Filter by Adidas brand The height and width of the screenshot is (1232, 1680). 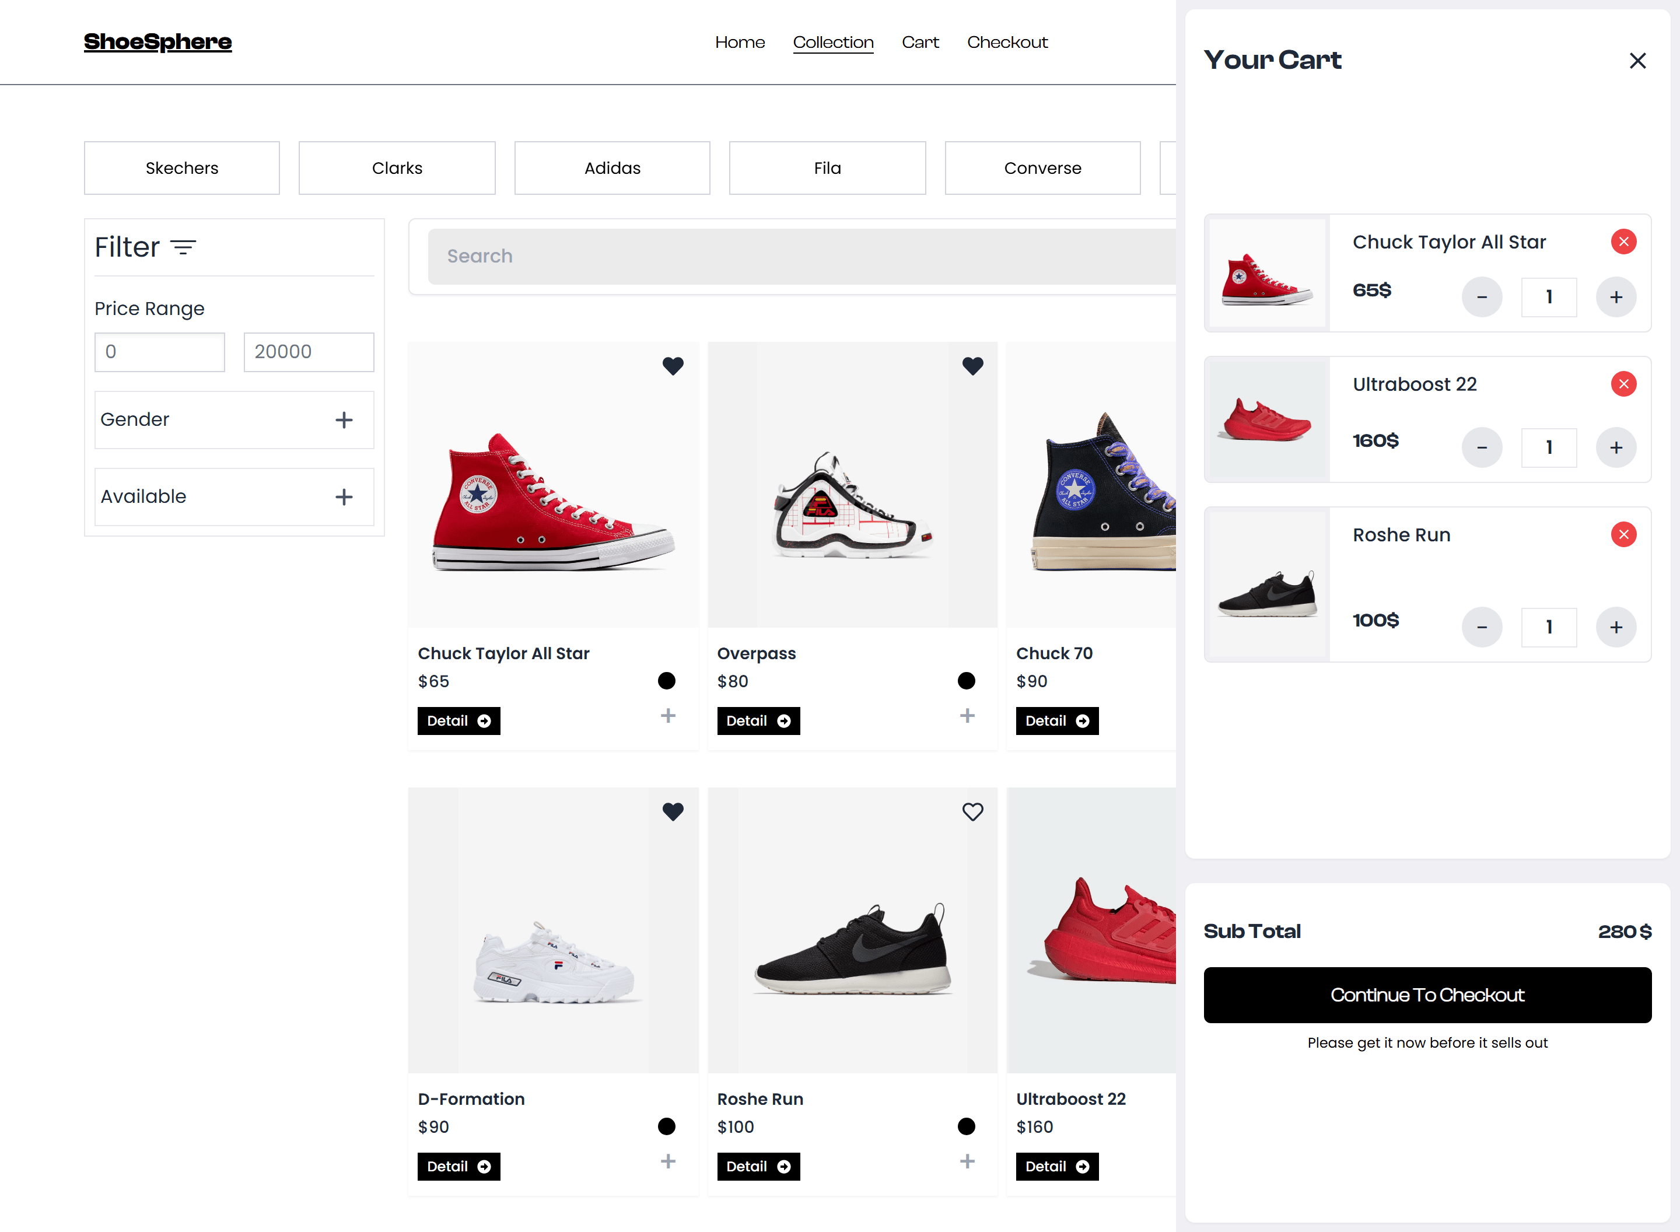tap(612, 168)
